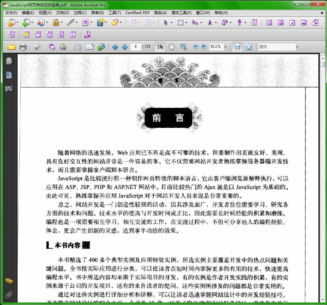Screen dimensions: 327x305
Task: Click the crossed-out page icon in second toolbar
Action: tap(49, 35)
